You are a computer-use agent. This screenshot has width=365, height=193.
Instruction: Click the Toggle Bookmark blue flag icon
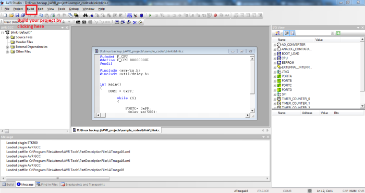(91, 16)
